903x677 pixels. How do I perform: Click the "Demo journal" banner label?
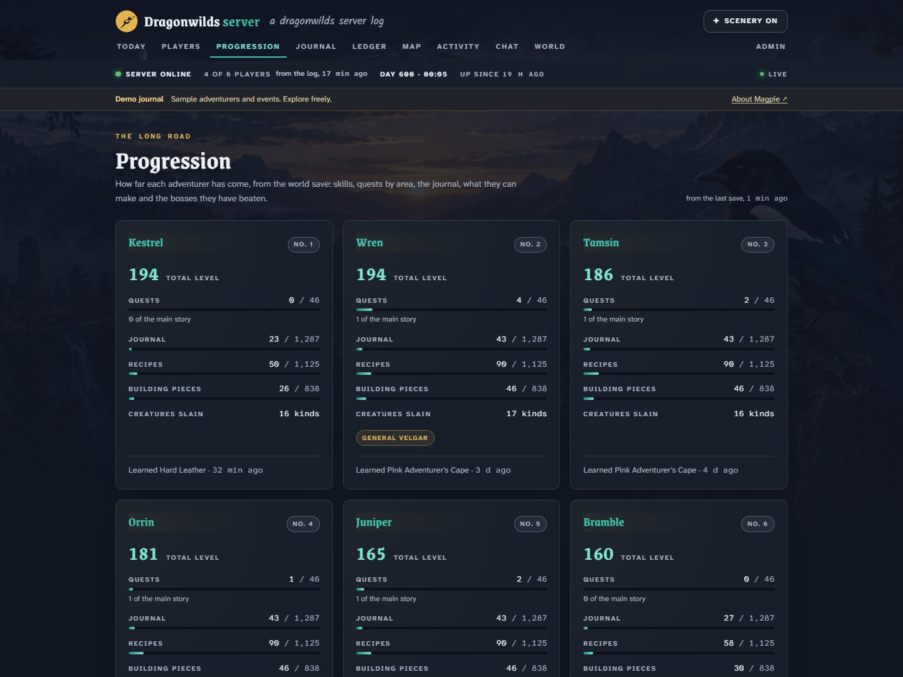pos(139,99)
